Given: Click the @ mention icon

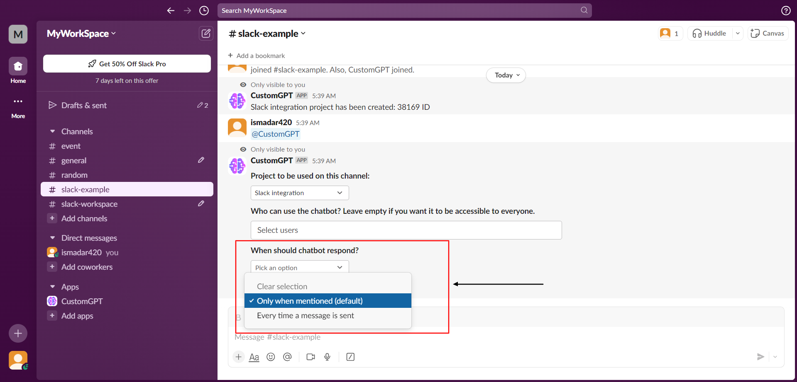Looking at the screenshot, I should coord(287,357).
